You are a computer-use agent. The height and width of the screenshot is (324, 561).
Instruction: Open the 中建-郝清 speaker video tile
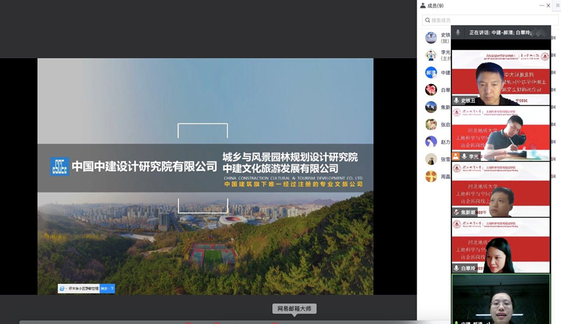click(x=500, y=299)
